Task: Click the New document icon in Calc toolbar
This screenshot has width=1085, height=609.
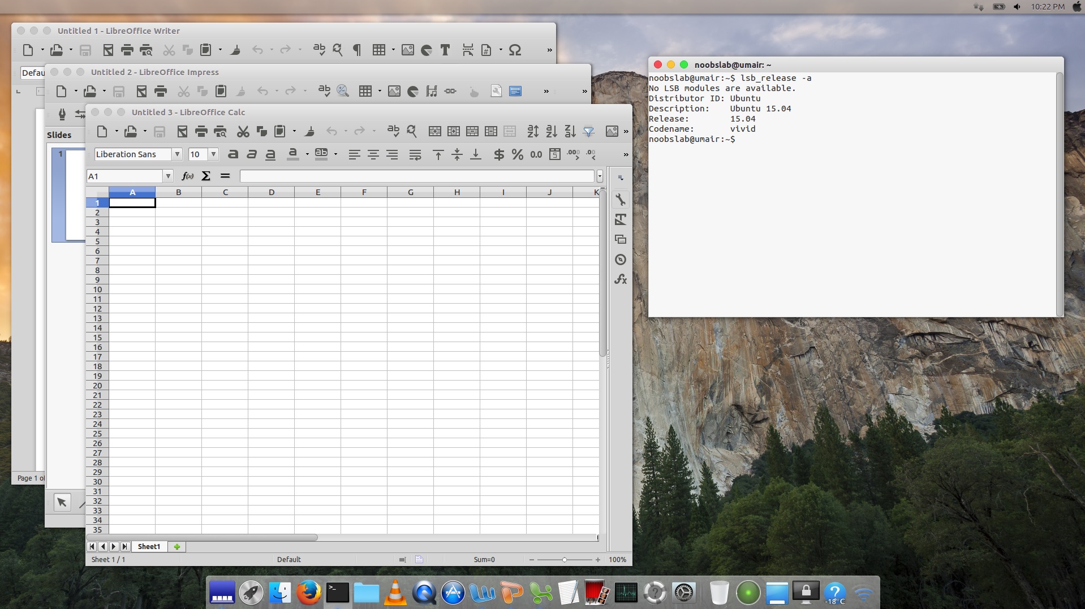Action: (102, 132)
